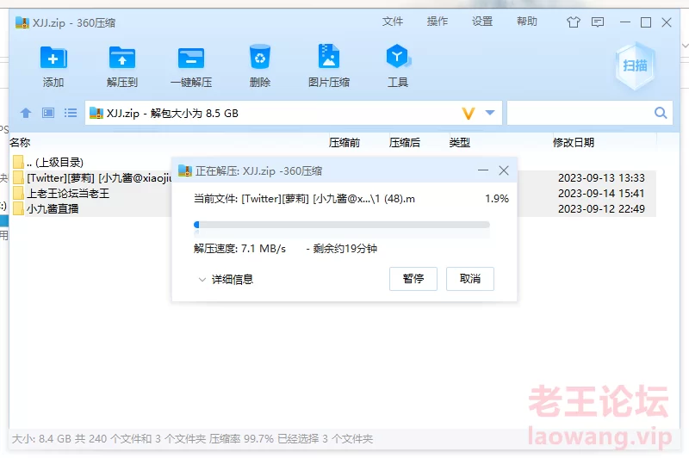689x458 pixels.
Task: Open the 工具 (Tools) icon
Action: (x=398, y=56)
